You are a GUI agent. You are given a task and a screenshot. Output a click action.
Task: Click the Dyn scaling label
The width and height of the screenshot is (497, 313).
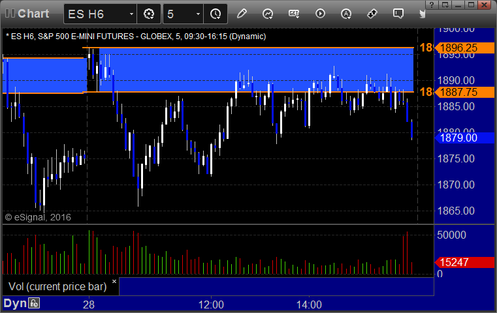click(15, 303)
